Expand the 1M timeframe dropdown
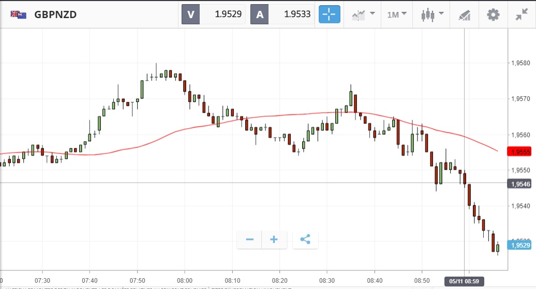This screenshot has width=536, height=289. 397,14
